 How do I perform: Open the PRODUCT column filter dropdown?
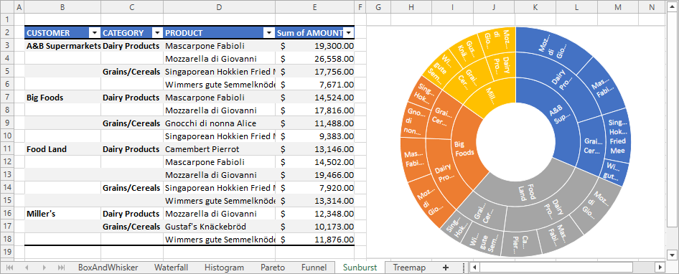point(269,33)
